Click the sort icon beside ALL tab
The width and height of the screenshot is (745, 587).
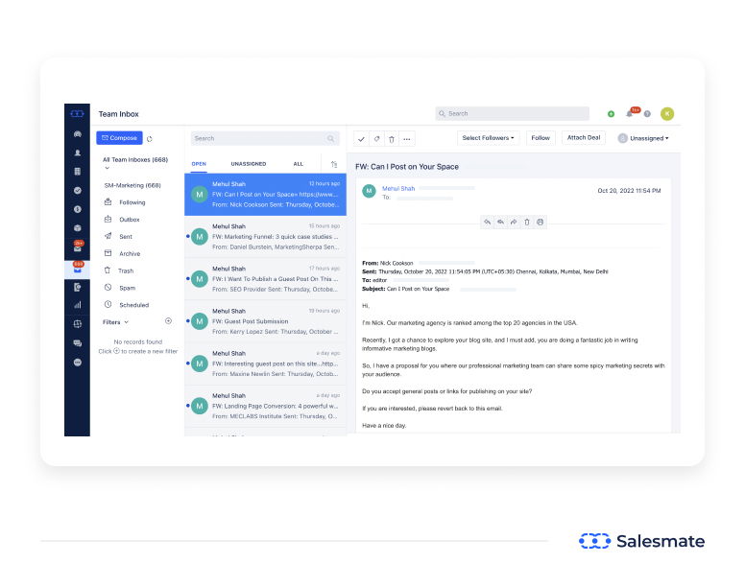334,164
